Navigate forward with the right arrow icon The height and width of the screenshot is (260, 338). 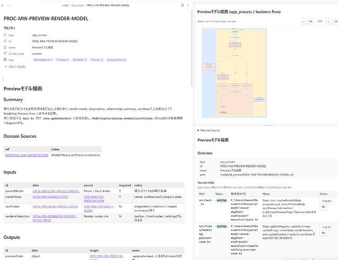coord(8,5)
